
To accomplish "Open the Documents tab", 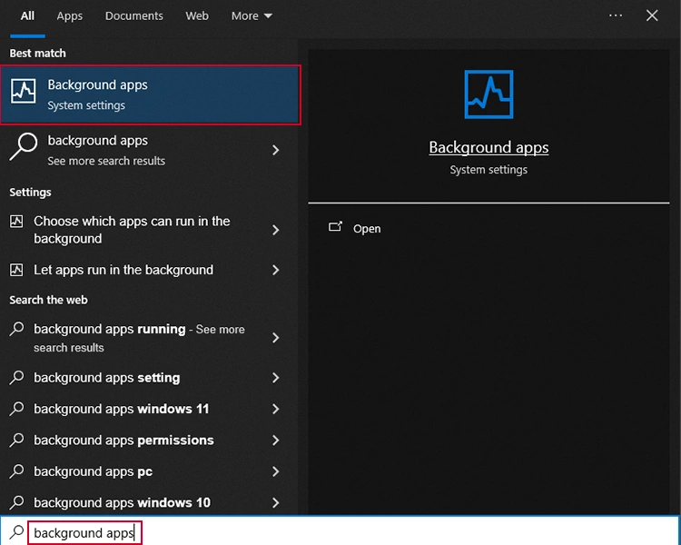I will click(x=133, y=16).
